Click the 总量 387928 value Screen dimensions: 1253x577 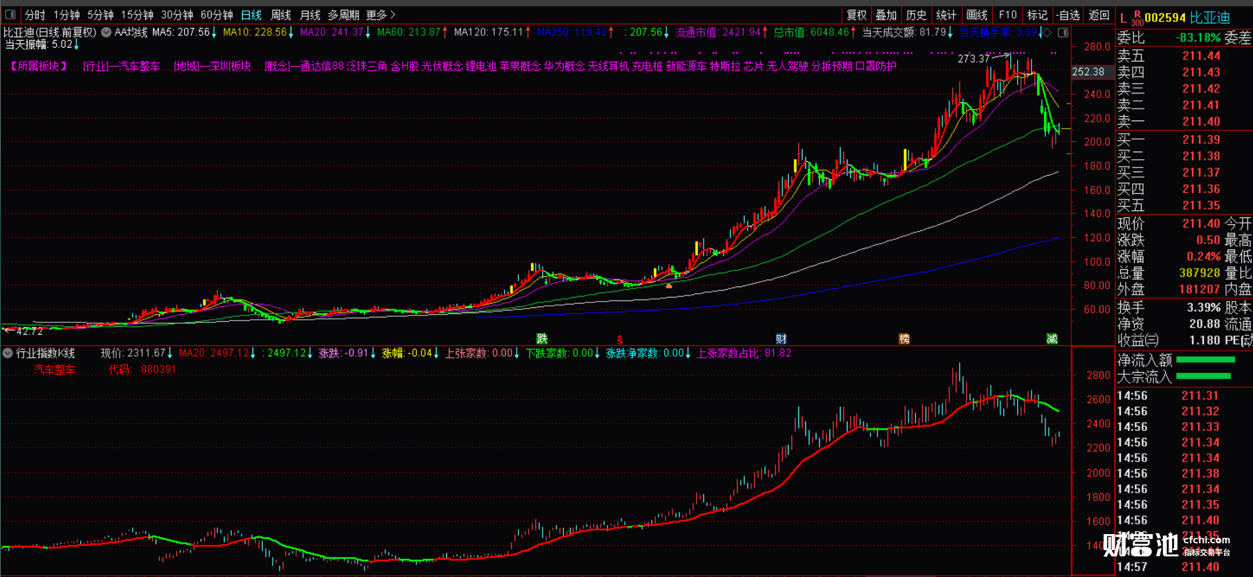(x=1199, y=273)
